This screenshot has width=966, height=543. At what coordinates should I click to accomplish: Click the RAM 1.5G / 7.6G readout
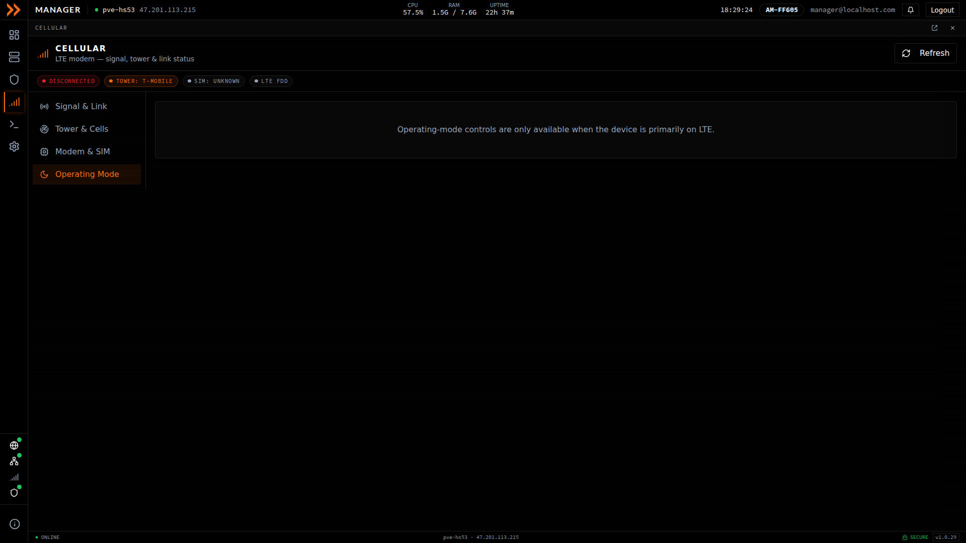tap(454, 9)
